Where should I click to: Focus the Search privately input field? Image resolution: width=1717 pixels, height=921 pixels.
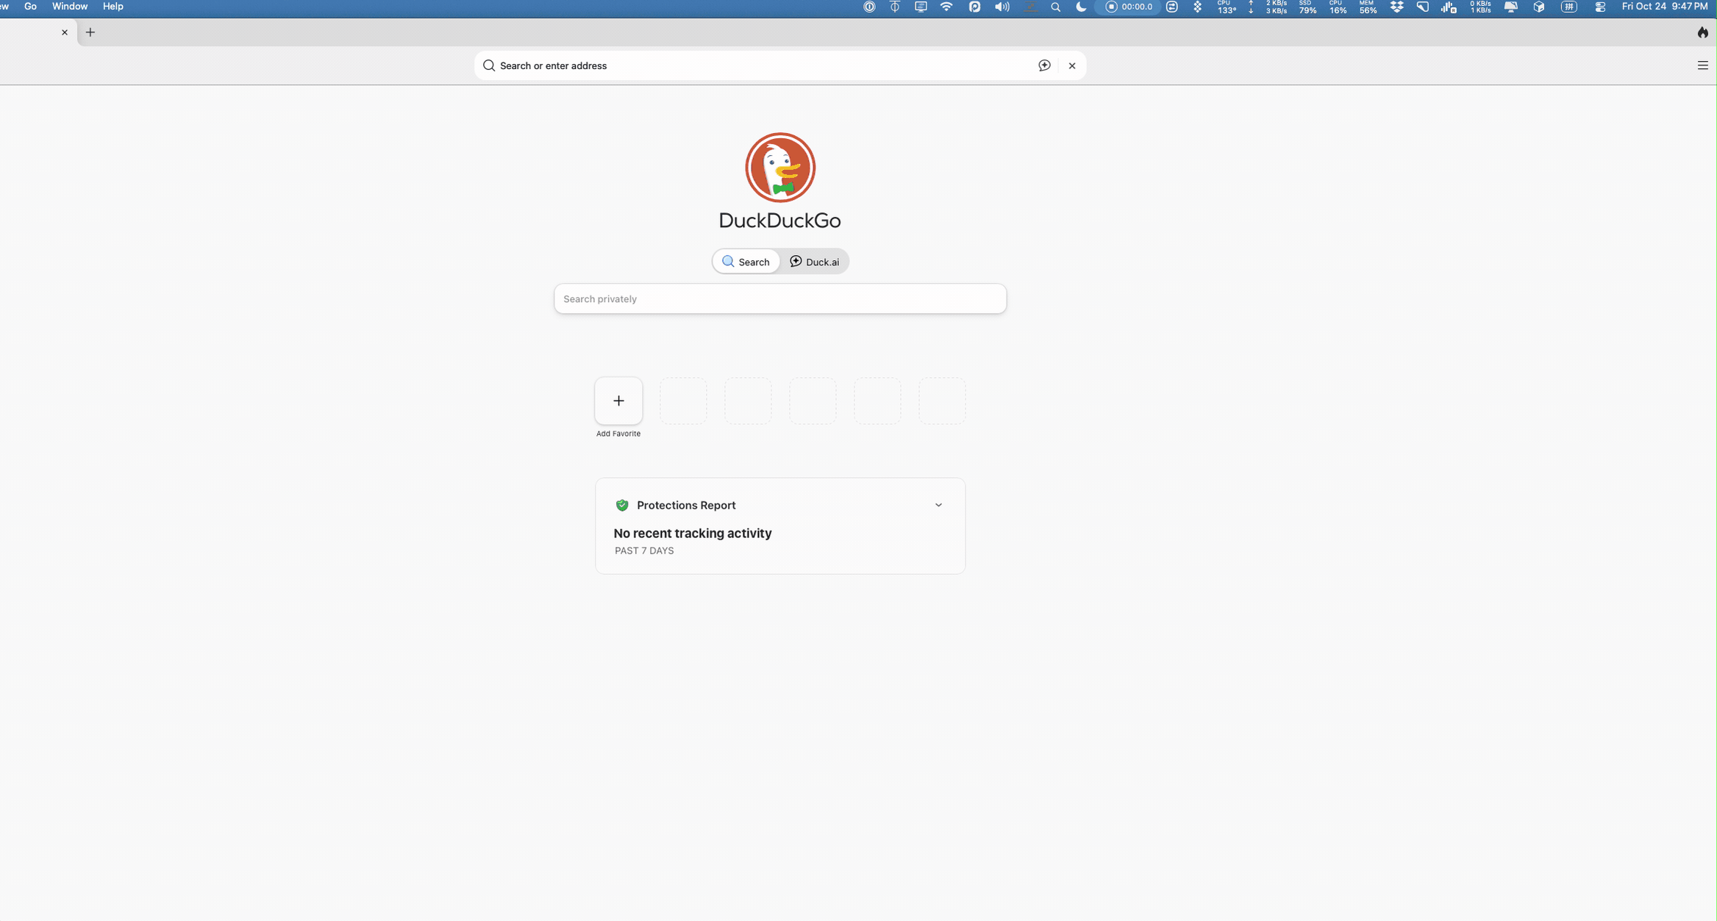point(780,299)
